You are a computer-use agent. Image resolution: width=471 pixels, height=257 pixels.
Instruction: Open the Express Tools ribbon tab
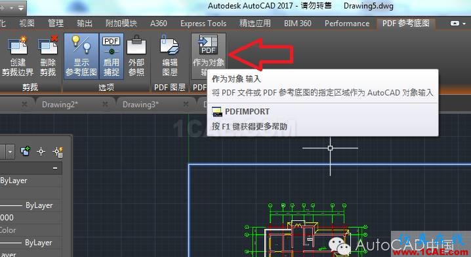[x=203, y=23]
